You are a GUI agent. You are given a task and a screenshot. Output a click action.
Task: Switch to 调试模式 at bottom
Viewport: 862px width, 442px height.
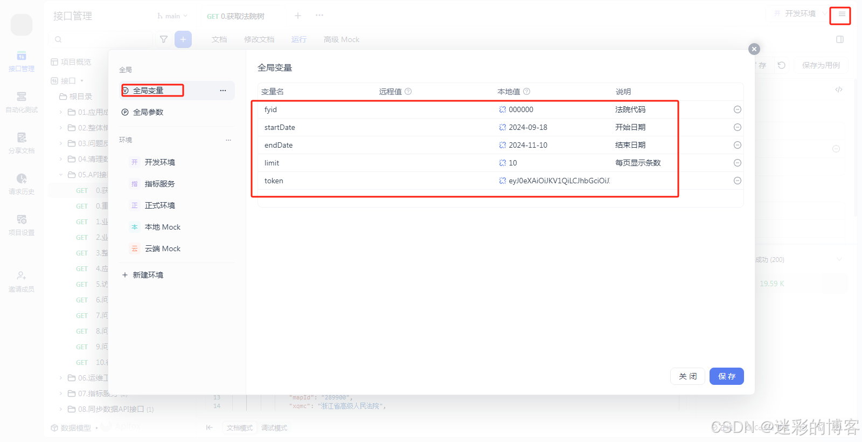coord(274,428)
